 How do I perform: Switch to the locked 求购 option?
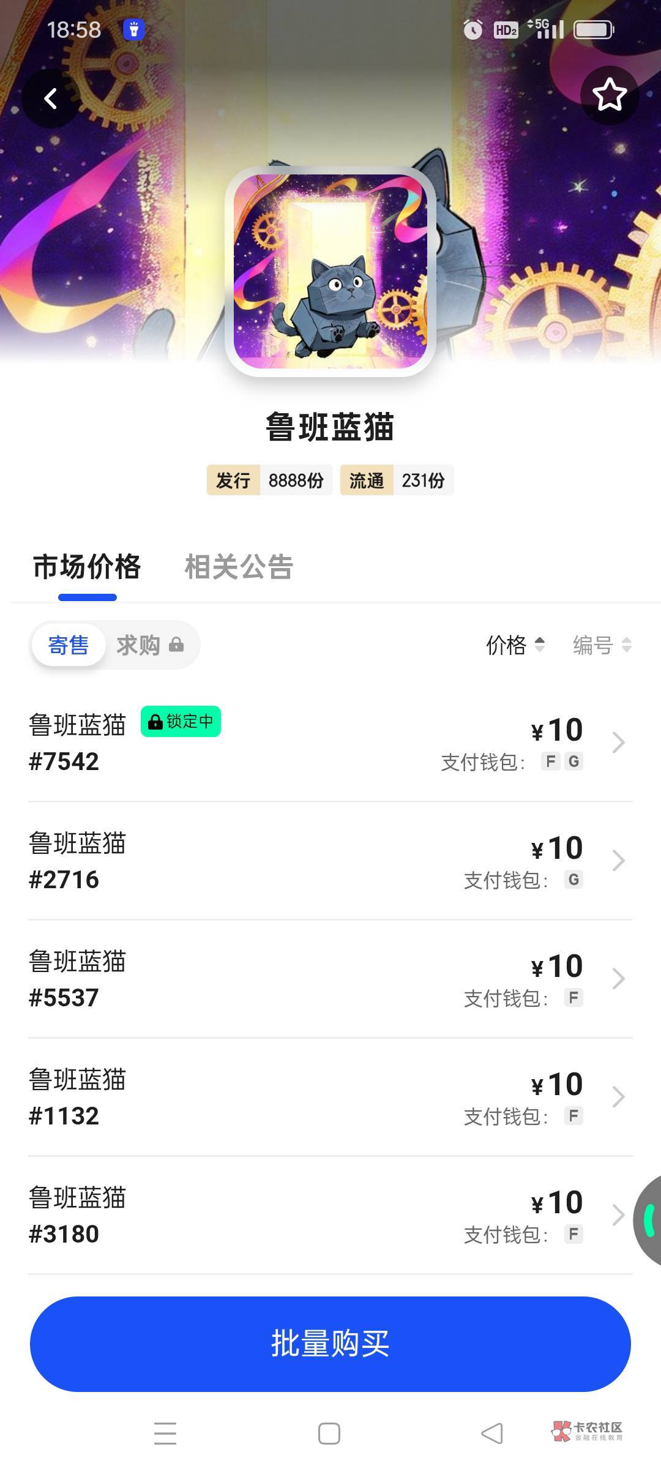[149, 645]
